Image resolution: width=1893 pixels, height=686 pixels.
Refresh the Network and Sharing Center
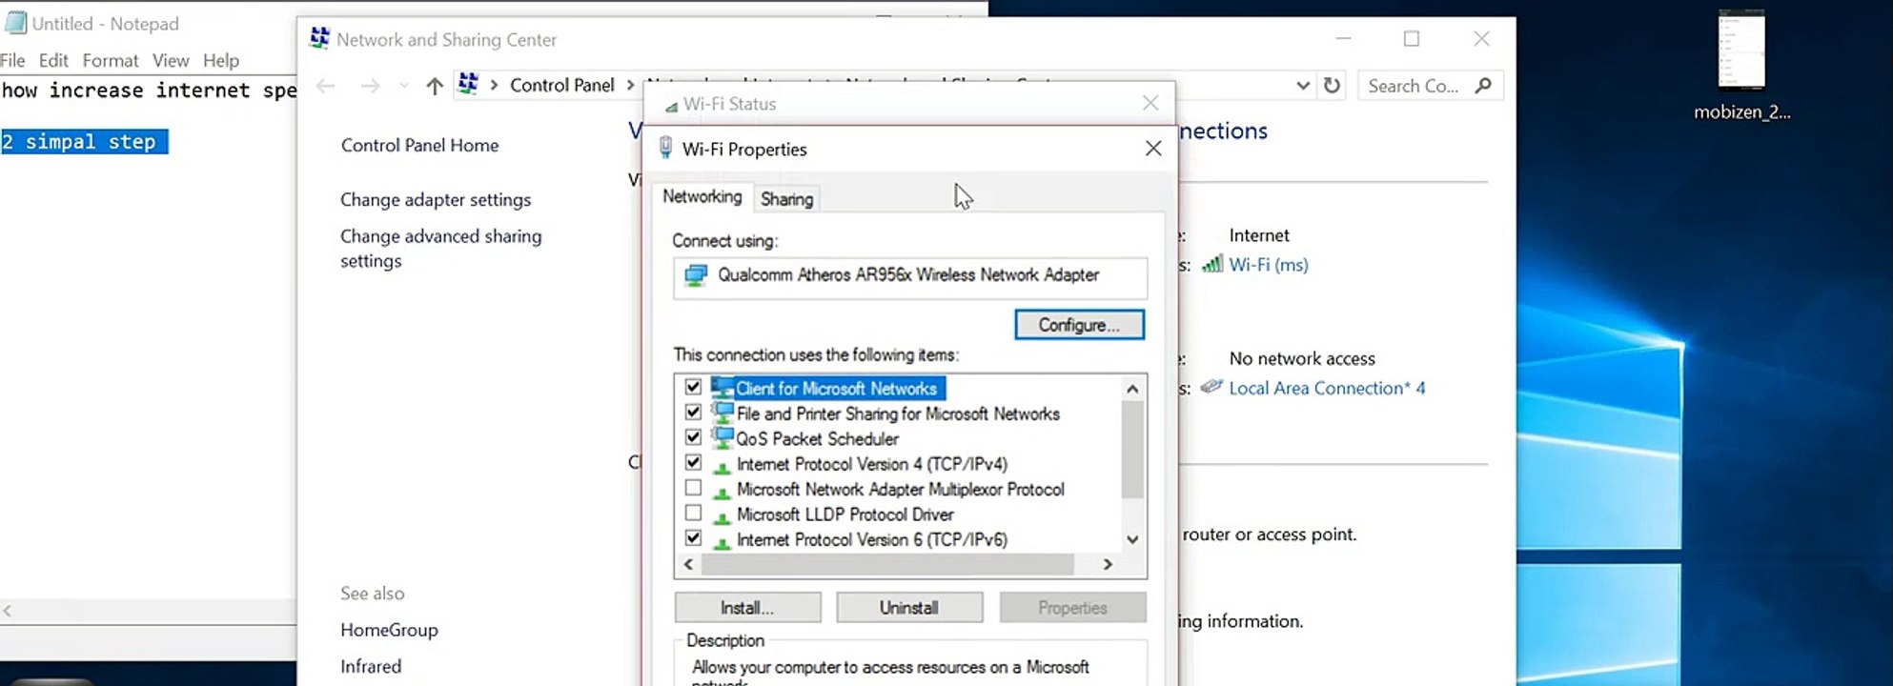click(x=1332, y=85)
